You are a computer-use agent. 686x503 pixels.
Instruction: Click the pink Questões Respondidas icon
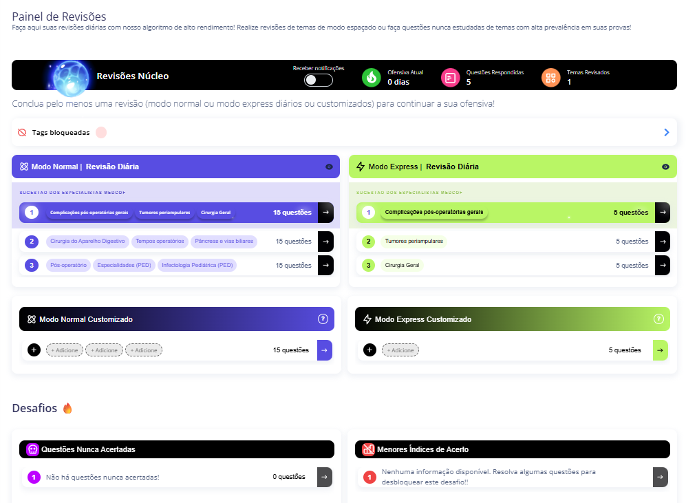click(449, 78)
